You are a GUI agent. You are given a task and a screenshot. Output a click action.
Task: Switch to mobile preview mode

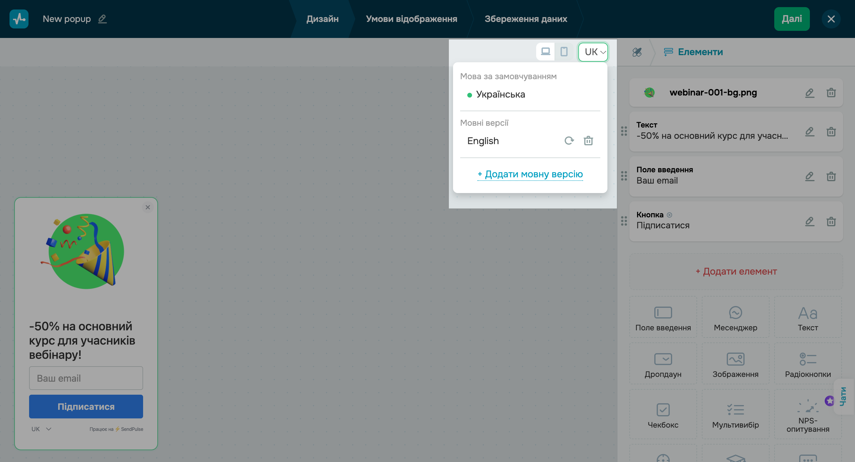(563, 52)
